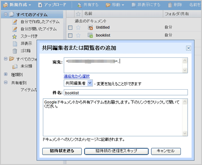This screenshot has width=202, height=165.
Task: Click message area scrollbar down arrow
Action: [x=185, y=133]
